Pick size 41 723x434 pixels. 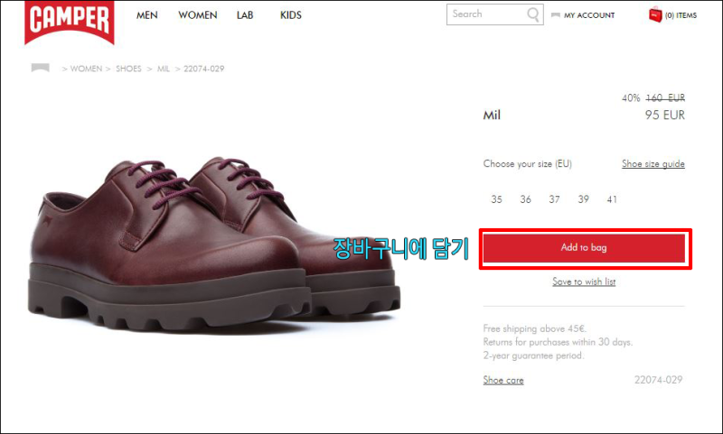click(x=612, y=199)
